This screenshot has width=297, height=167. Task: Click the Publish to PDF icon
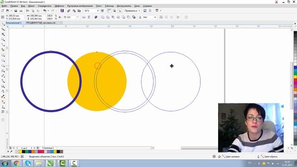[79, 11]
